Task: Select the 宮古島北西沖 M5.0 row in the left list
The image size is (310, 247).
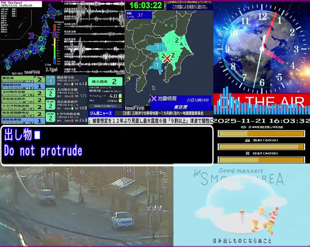Action: pos(23,100)
